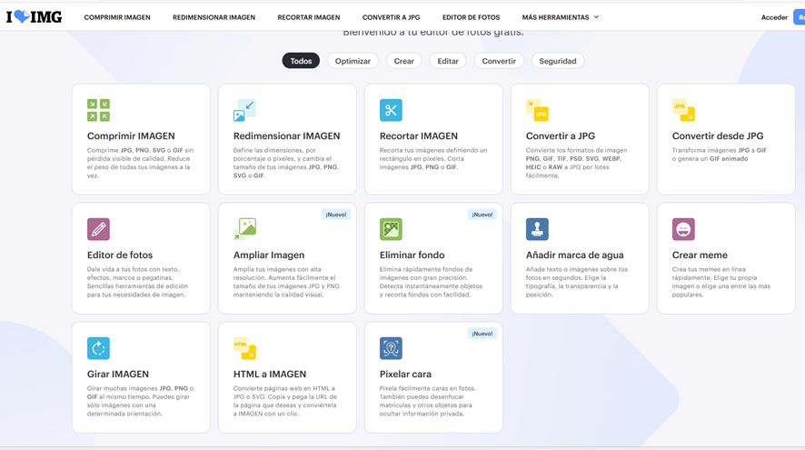805x450 pixels.
Task: Open COMPRIMIR IMAGEN in the top navigation
Action: 117,17
